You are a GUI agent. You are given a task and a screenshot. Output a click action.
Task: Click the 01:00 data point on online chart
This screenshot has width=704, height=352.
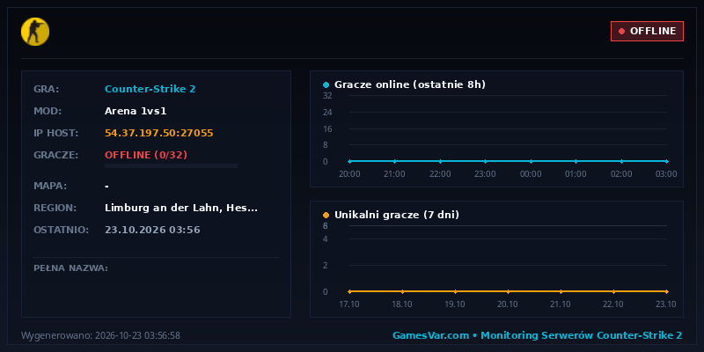pyautogui.click(x=576, y=161)
